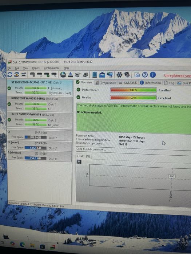Open the blue information about icon
The image size is (191, 254).
[153, 75]
